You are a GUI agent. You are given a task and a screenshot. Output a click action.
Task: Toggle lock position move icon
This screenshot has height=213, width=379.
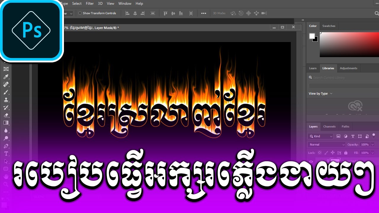click(x=333, y=153)
